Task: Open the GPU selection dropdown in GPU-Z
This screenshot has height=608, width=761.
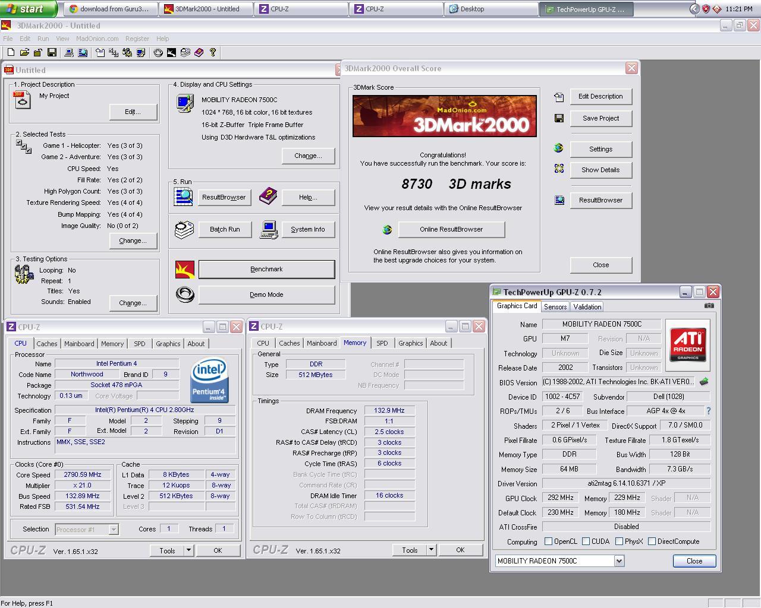Action: [619, 560]
